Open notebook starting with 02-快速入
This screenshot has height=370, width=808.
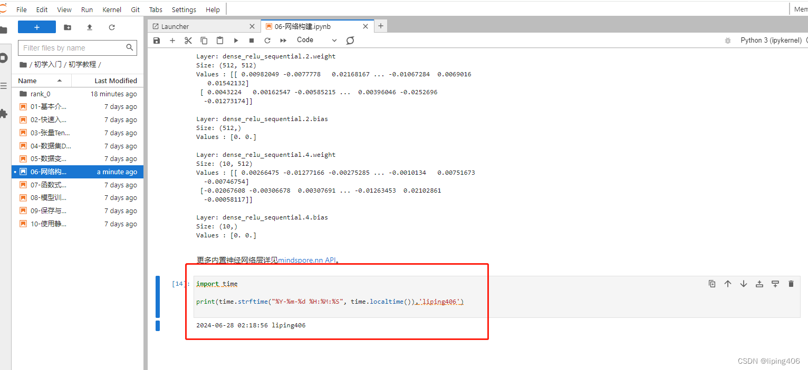pos(78,120)
